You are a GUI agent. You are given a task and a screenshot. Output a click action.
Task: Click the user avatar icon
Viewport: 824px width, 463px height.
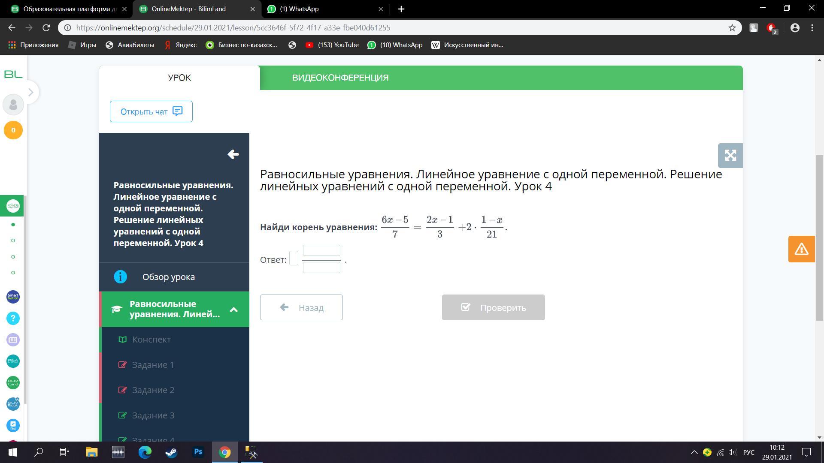(x=13, y=105)
